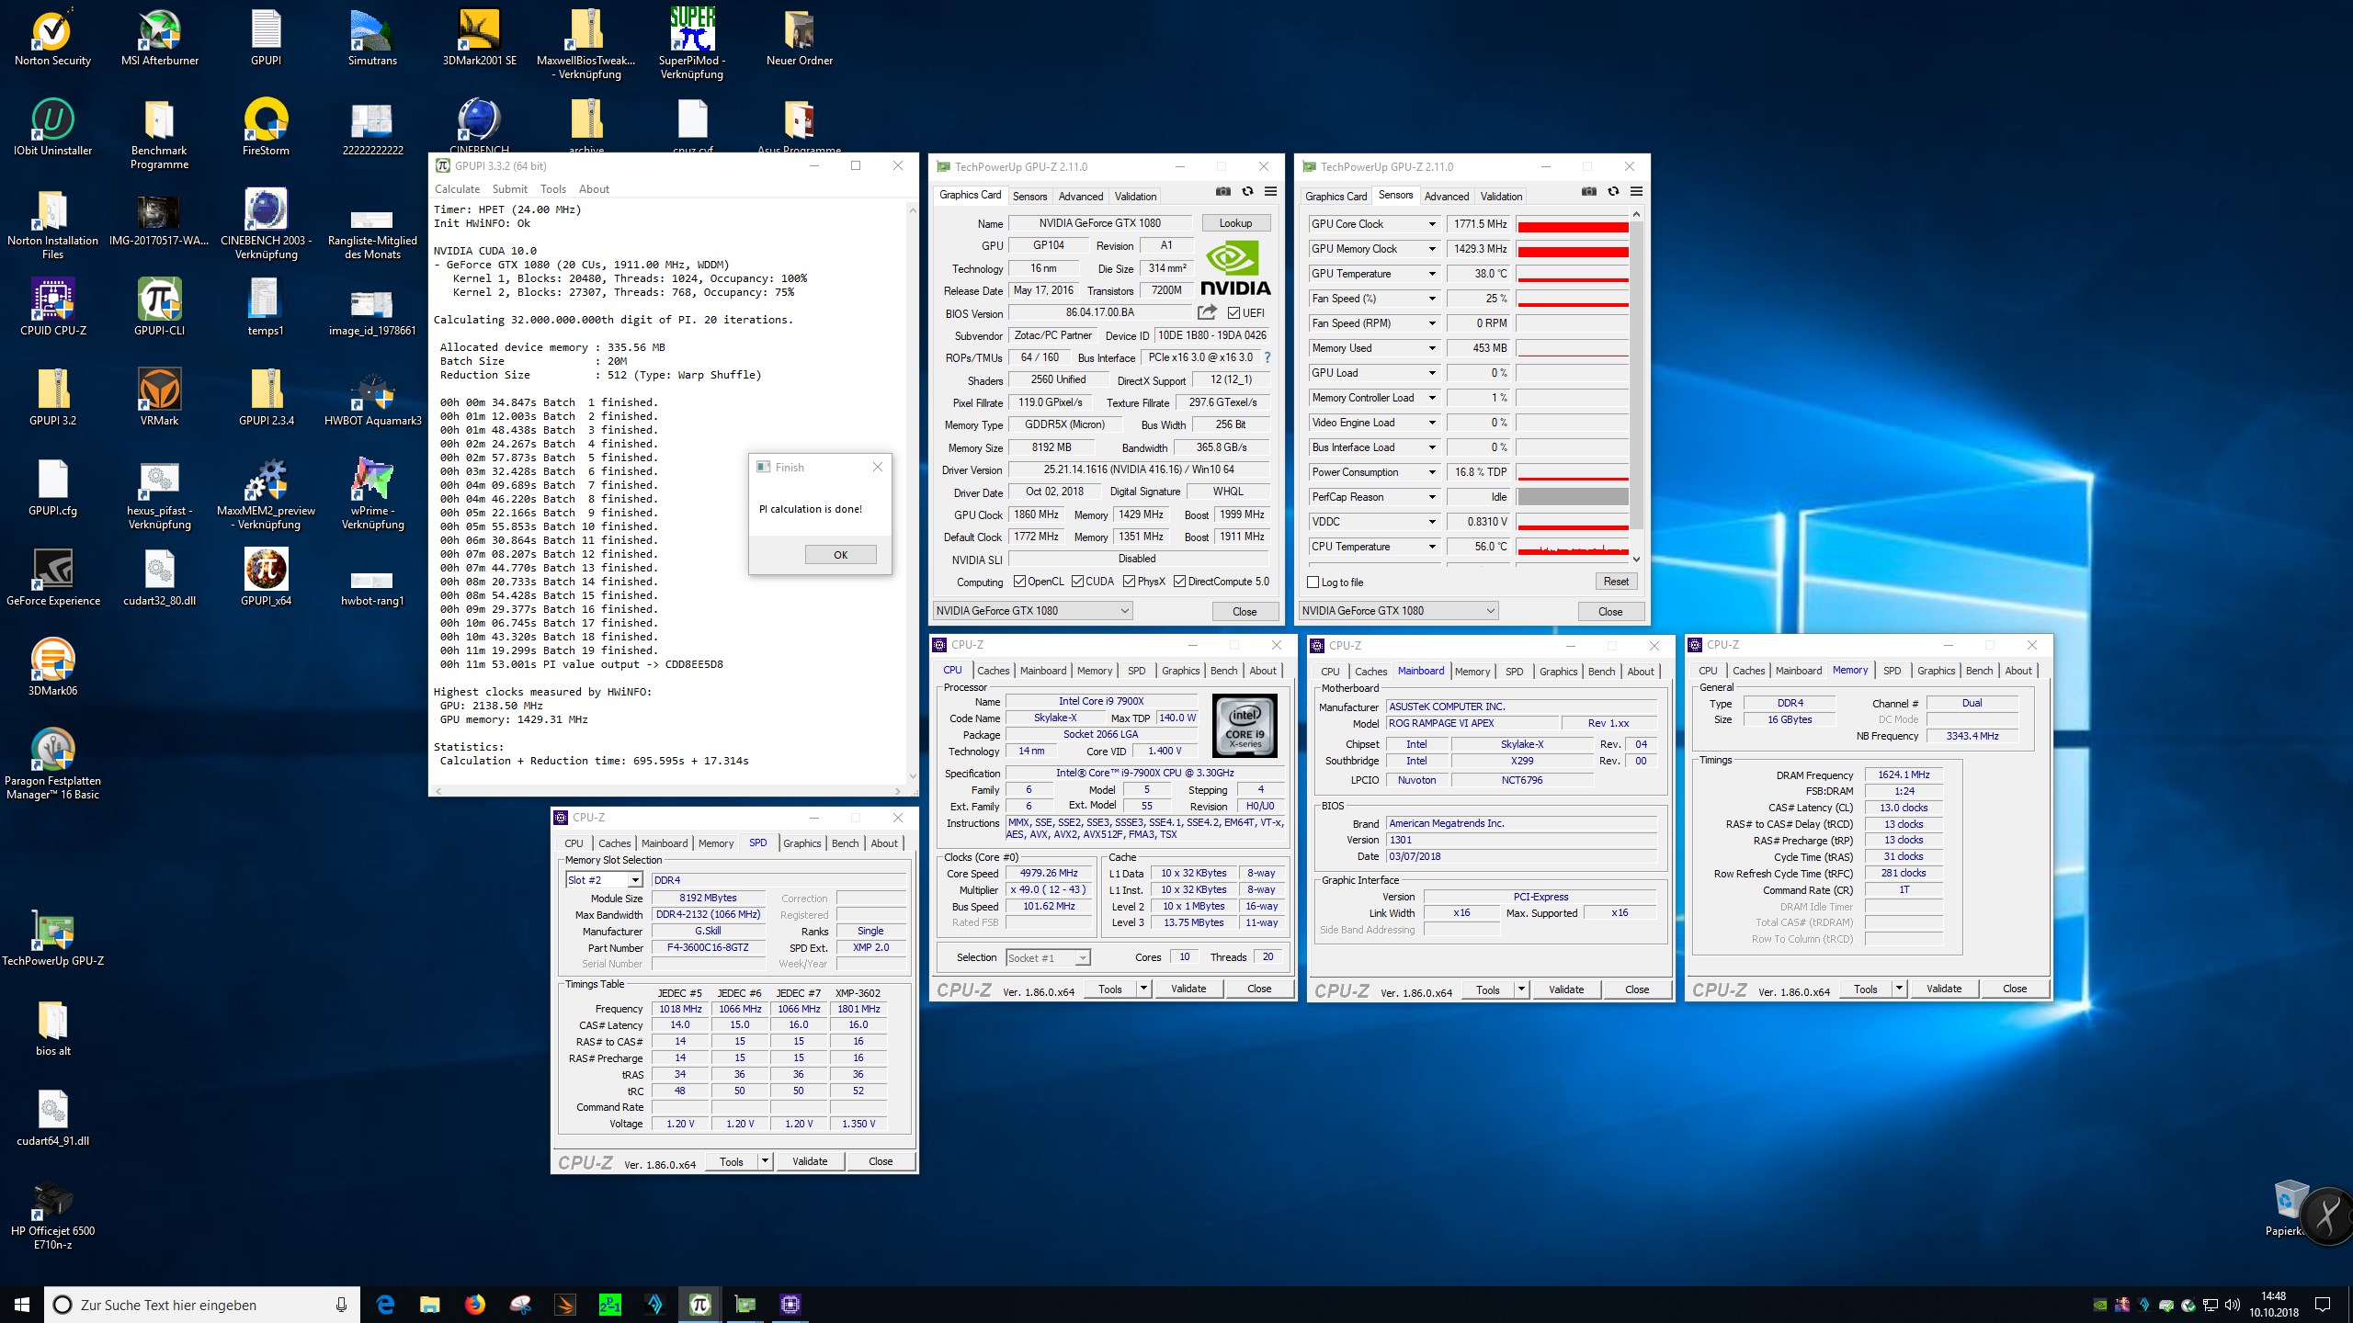Open hamburger menu in GPU-Z Sensors window

click(x=1636, y=191)
